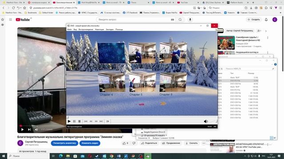Select the Автор: Сергей Петрушинец chip
The width and height of the screenshot is (284, 159).
[x=240, y=31]
